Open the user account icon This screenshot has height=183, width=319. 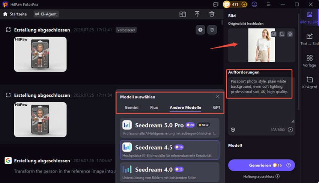[254, 4]
